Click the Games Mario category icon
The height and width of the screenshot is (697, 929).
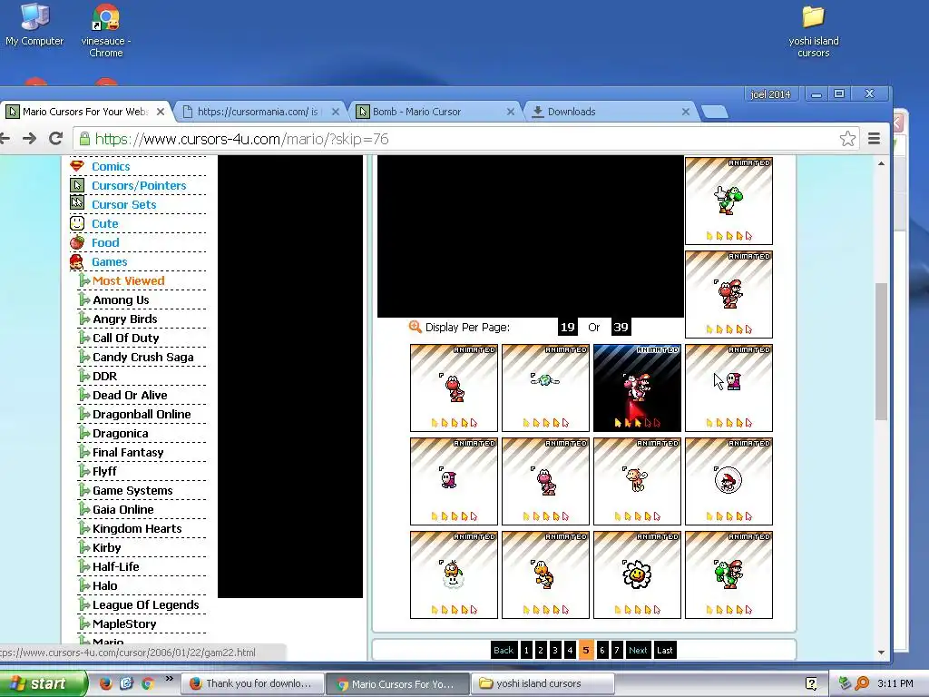(x=76, y=261)
